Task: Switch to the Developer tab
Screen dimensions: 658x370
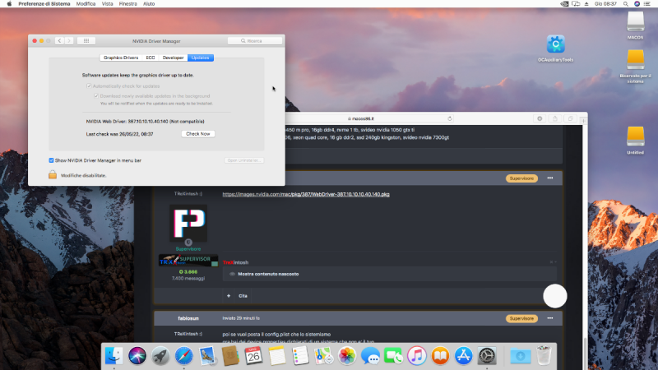Action: (173, 58)
